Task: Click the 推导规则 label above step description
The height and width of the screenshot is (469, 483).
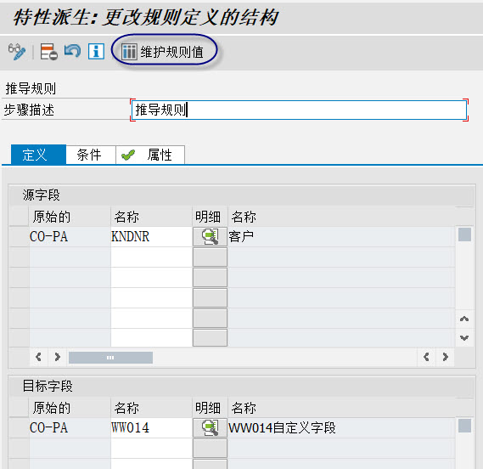Action: [x=31, y=88]
